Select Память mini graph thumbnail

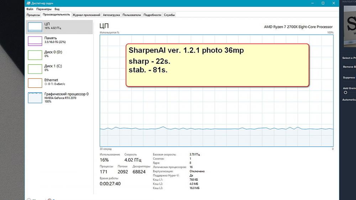(x=35, y=41)
